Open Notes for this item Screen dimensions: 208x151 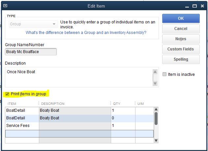[x=181, y=39]
